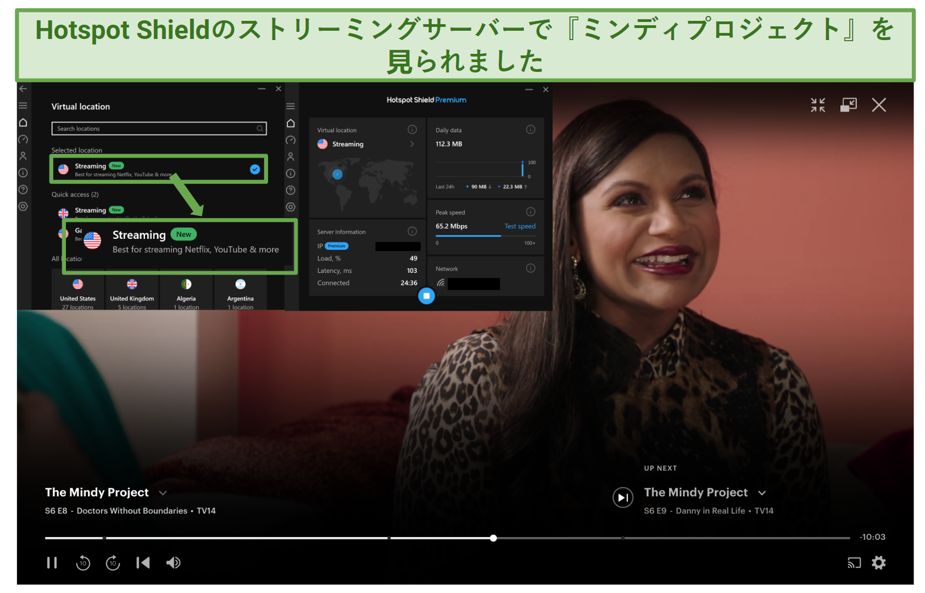
Task: Open home icon in Virtual location sidebar
Action: pos(23,122)
